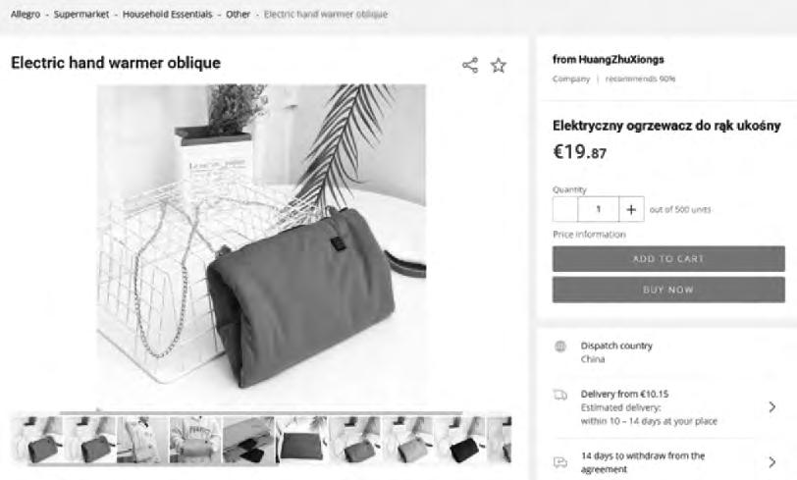Click the BUY NOW button
This screenshot has width=797, height=480.
coord(668,290)
